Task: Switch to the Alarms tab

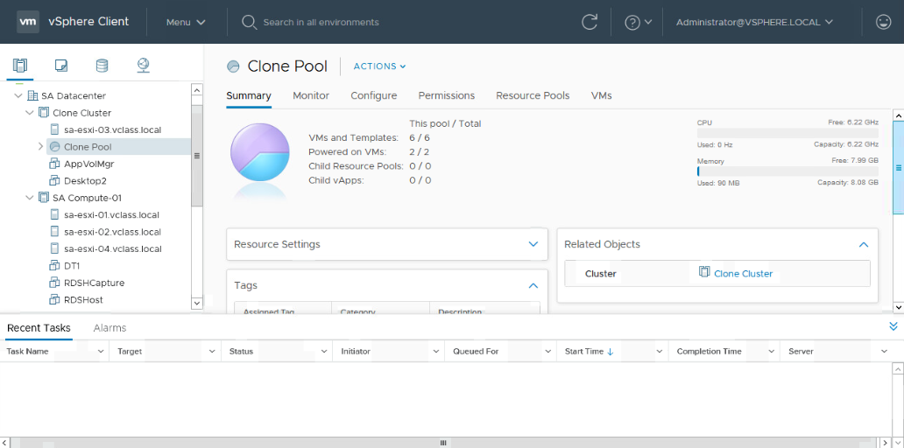Action: [x=109, y=327]
